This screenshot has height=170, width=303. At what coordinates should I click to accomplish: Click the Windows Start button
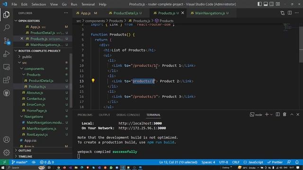pos(3,168)
